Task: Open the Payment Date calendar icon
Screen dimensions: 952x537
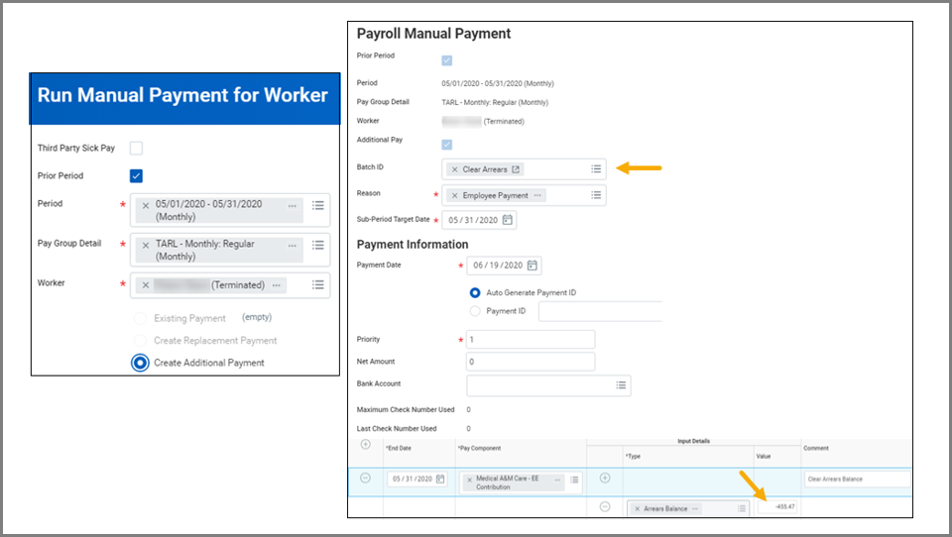Action: (533, 266)
